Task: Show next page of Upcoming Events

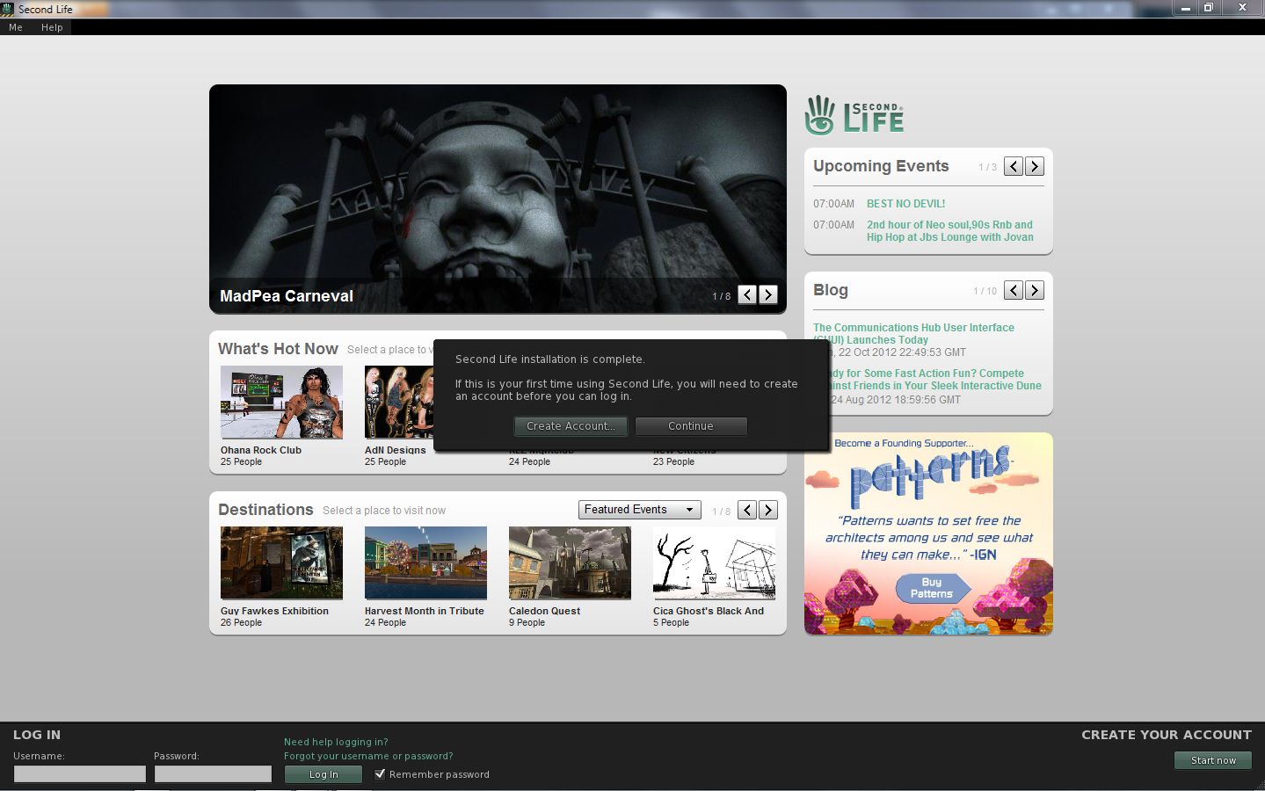Action: 1035,166
